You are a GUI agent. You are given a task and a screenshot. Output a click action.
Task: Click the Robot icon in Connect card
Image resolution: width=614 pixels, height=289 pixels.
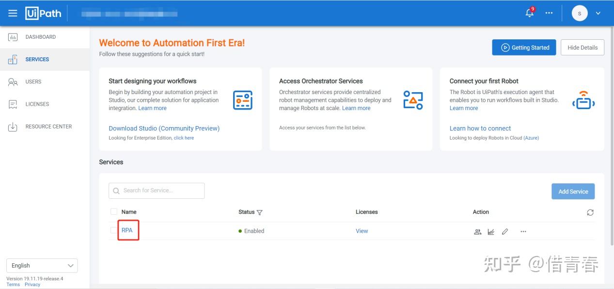[583, 100]
